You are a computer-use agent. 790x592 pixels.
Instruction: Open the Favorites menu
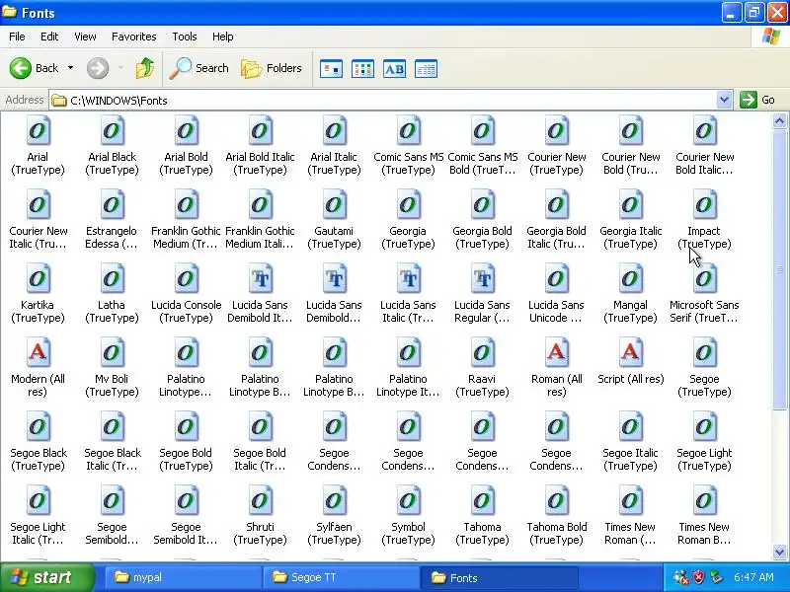134,37
